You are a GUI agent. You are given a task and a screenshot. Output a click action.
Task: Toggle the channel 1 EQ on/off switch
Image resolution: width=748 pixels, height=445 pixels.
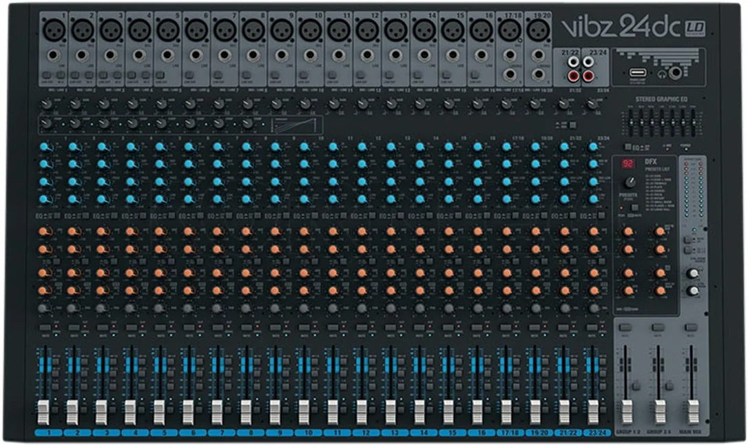pos(57,216)
